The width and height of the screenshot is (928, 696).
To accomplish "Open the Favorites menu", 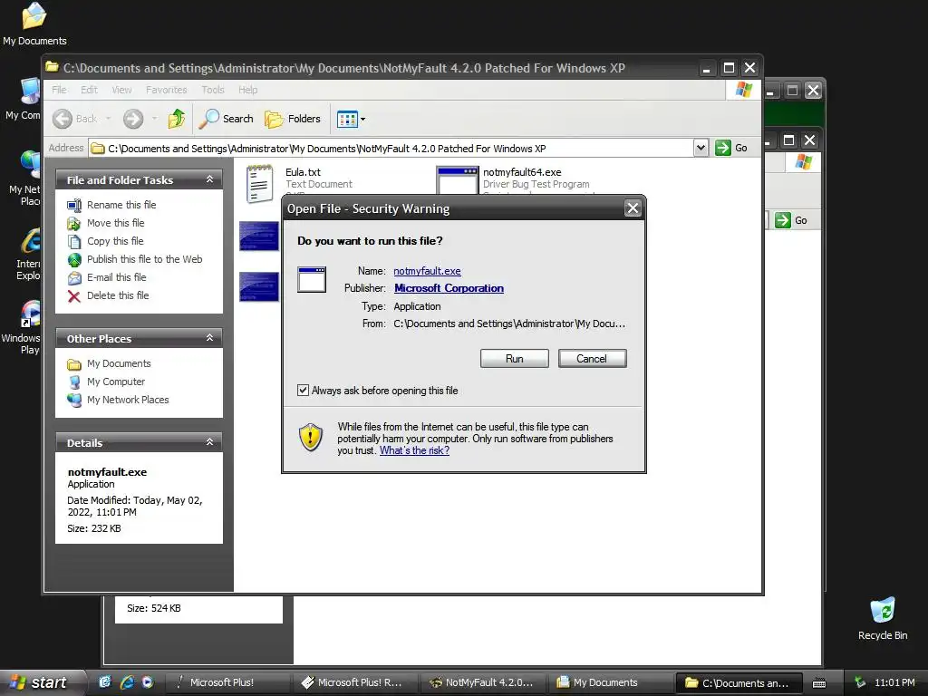I will point(167,90).
